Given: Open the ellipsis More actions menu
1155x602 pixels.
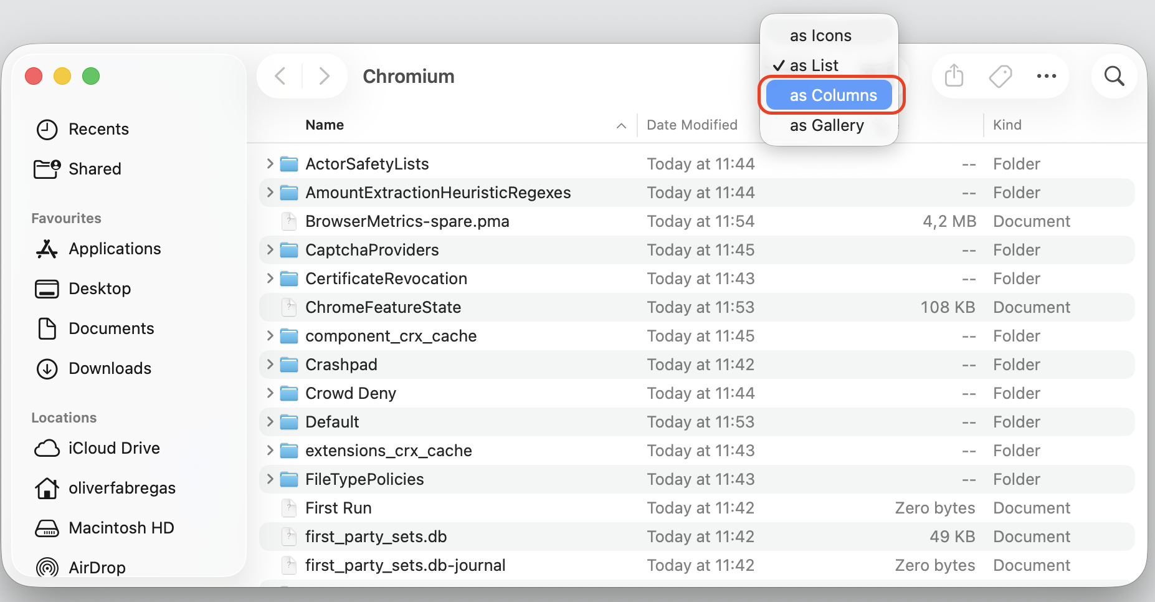Looking at the screenshot, I should click(x=1046, y=76).
